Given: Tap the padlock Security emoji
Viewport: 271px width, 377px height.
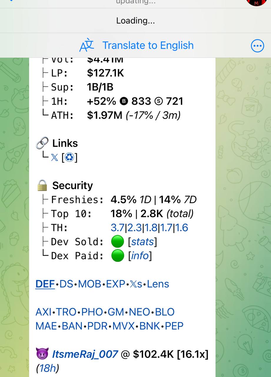Looking at the screenshot, I should tap(42, 186).
